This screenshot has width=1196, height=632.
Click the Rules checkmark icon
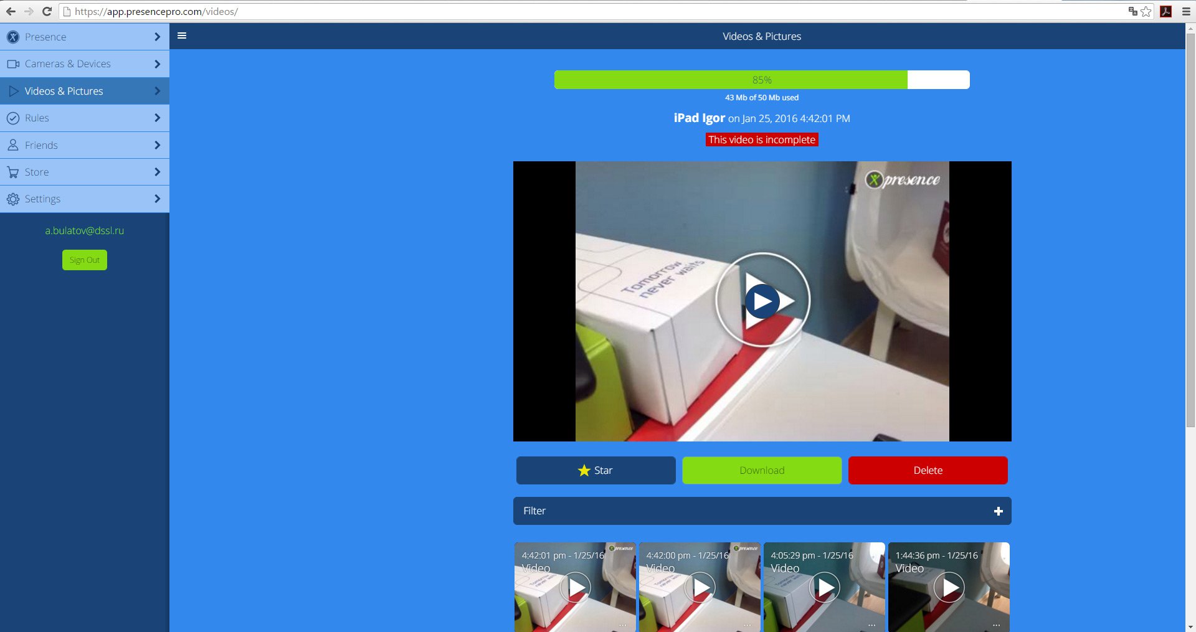(x=13, y=118)
